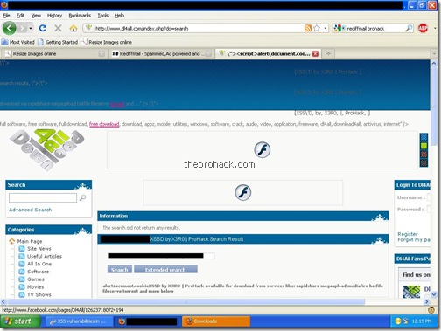The width and height of the screenshot is (441, 331).
Task: Click the Search button in results form
Action: 120,270
